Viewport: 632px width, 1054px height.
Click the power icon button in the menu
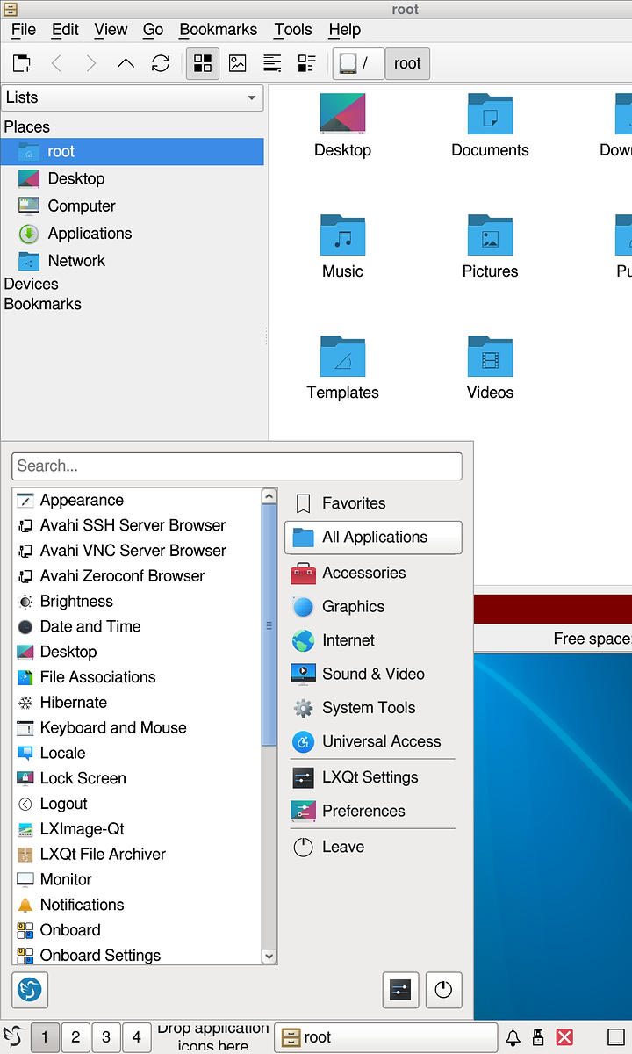pos(443,990)
